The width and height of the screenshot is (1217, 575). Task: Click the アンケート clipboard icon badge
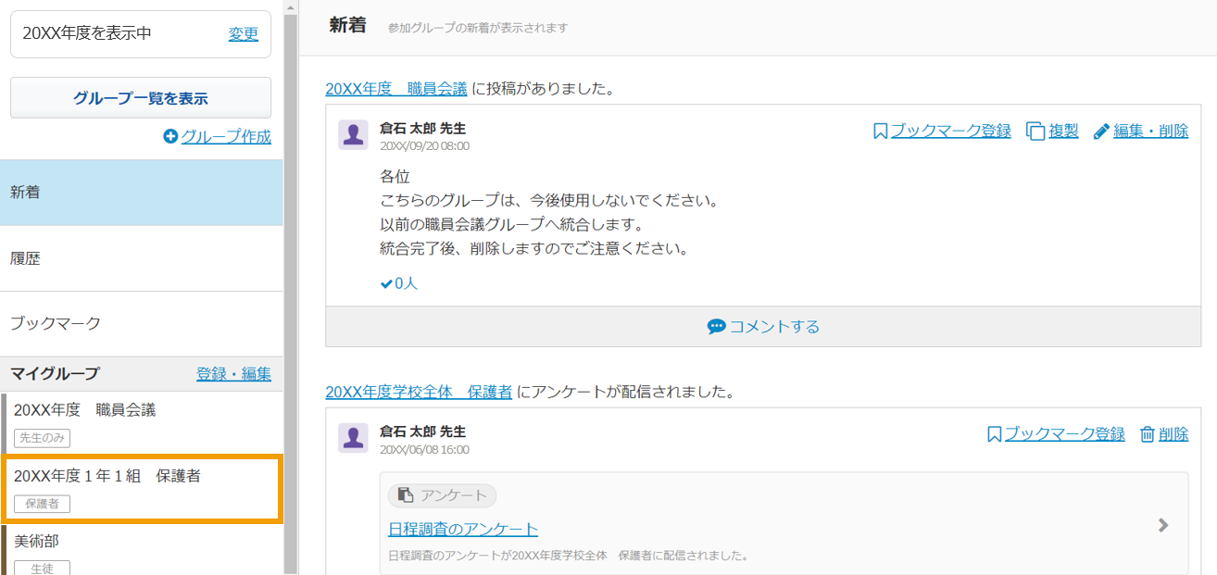coord(405,495)
